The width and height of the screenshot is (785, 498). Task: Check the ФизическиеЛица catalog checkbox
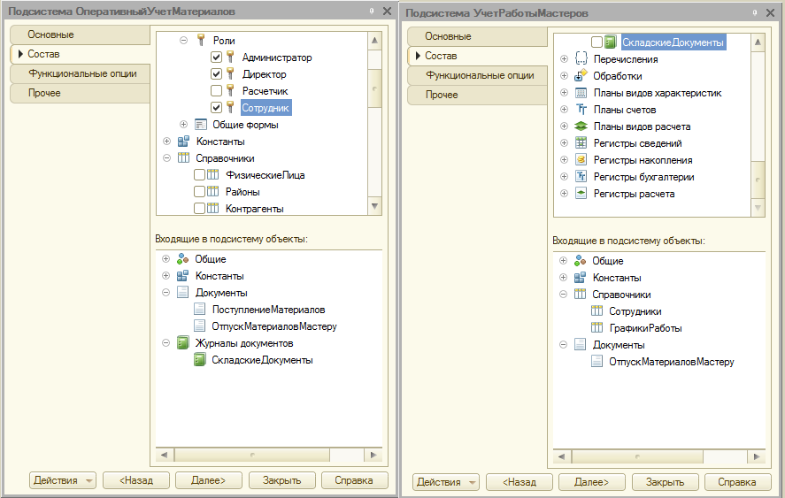tap(199, 174)
